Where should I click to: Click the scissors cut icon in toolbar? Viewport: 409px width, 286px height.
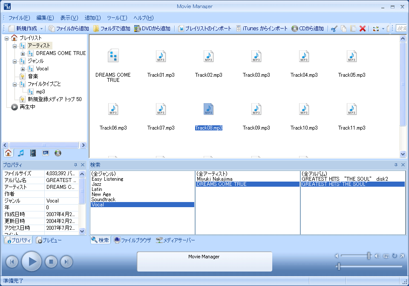pos(334,29)
